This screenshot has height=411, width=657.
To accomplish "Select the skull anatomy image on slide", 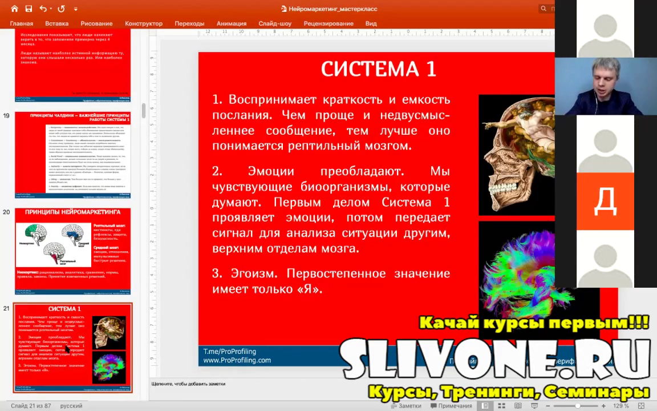I will (x=517, y=155).
